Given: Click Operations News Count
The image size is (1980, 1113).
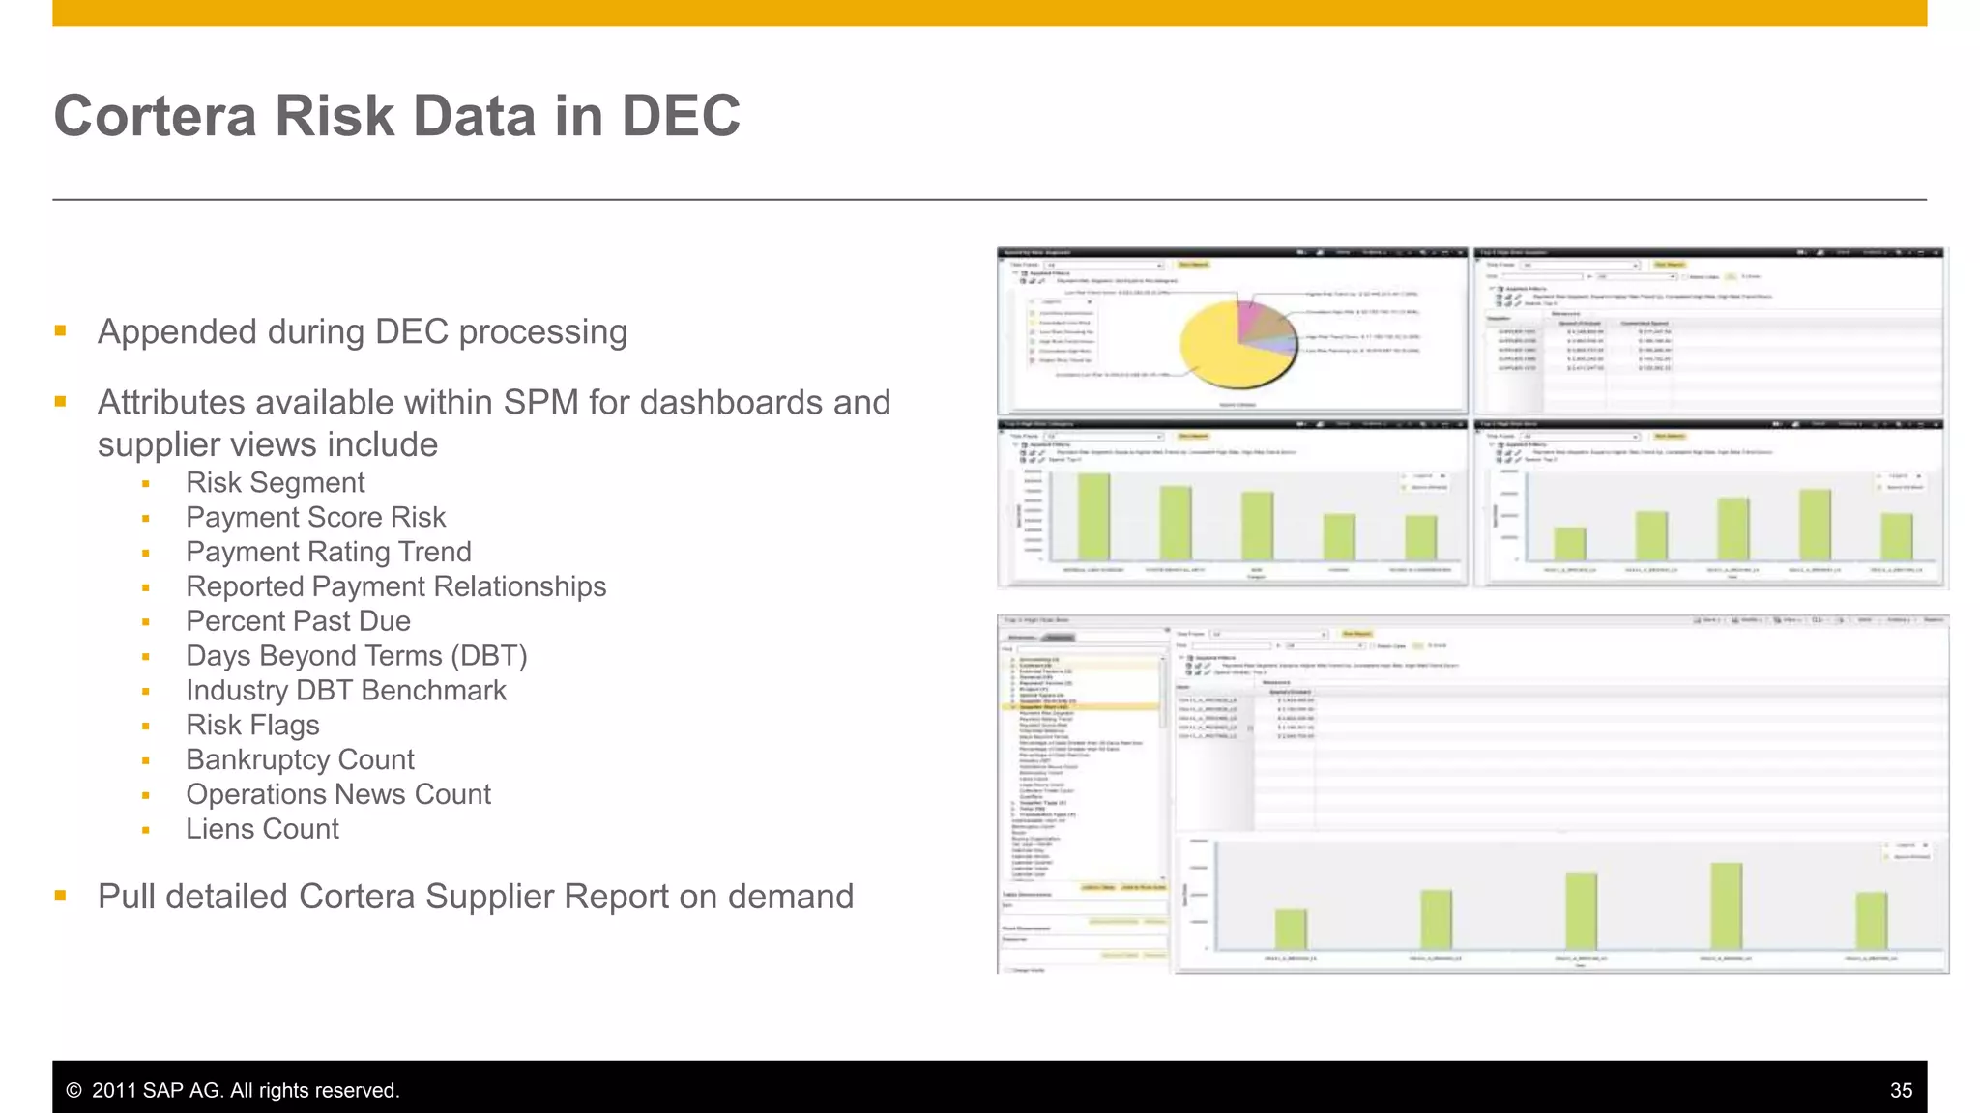Looking at the screenshot, I should coord(338,794).
